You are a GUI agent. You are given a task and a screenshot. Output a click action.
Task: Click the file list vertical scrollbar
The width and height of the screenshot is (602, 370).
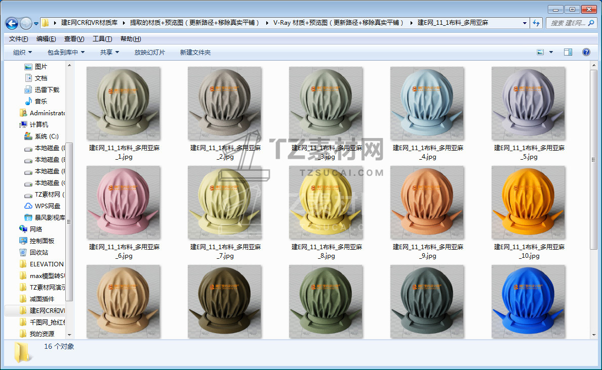pyautogui.click(x=594, y=159)
